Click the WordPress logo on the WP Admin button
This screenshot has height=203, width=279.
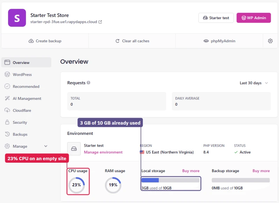[x=244, y=18]
